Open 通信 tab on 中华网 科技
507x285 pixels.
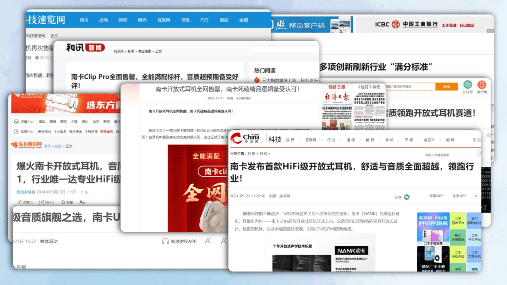(351, 140)
